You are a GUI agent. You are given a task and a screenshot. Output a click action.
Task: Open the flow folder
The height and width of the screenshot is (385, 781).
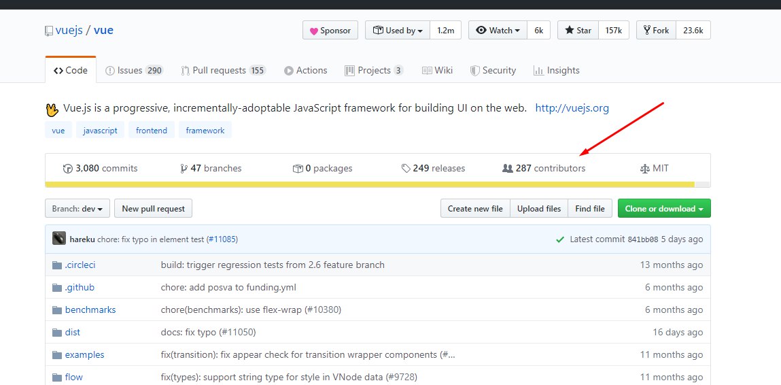[x=73, y=377]
